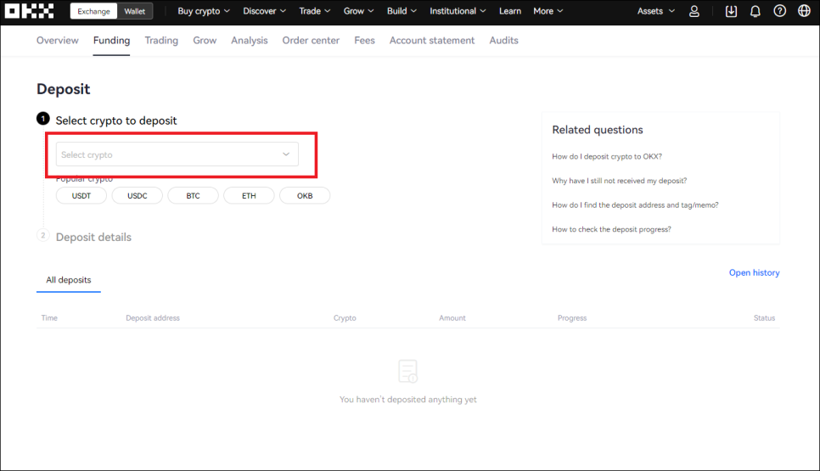Open the notifications bell
820x471 pixels.
(x=755, y=11)
